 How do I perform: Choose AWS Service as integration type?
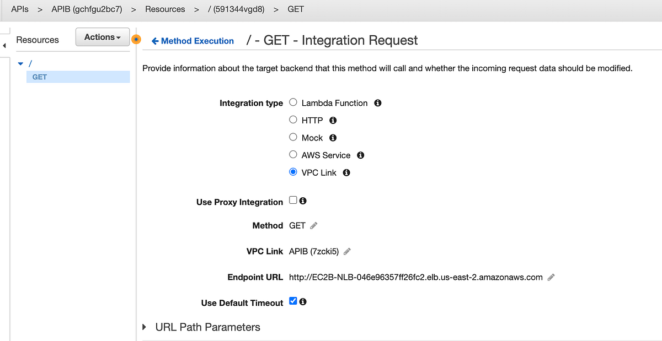click(293, 154)
